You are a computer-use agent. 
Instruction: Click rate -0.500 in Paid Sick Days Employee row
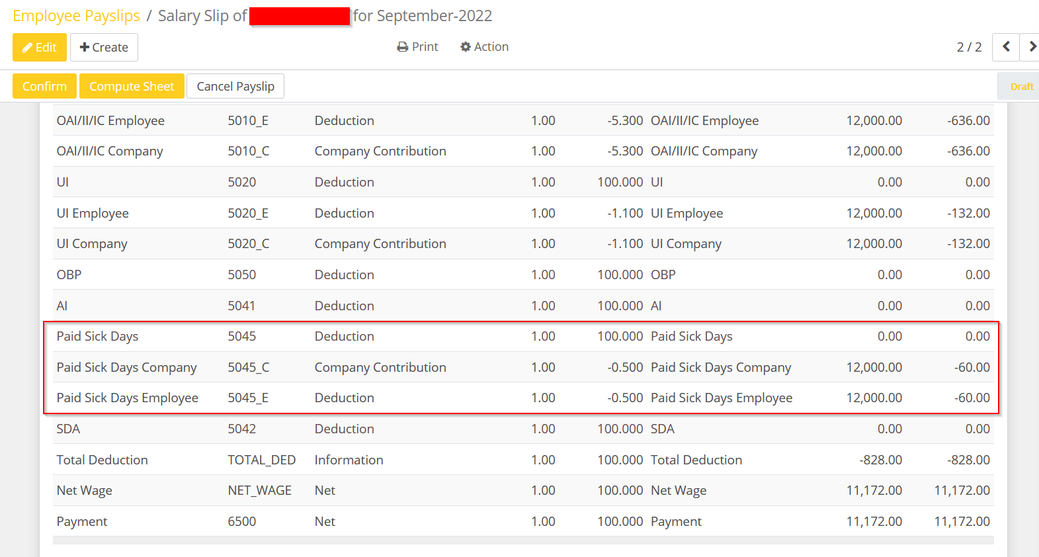pyautogui.click(x=625, y=398)
